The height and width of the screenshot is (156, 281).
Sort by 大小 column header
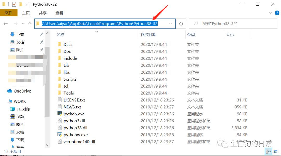coord(230,35)
